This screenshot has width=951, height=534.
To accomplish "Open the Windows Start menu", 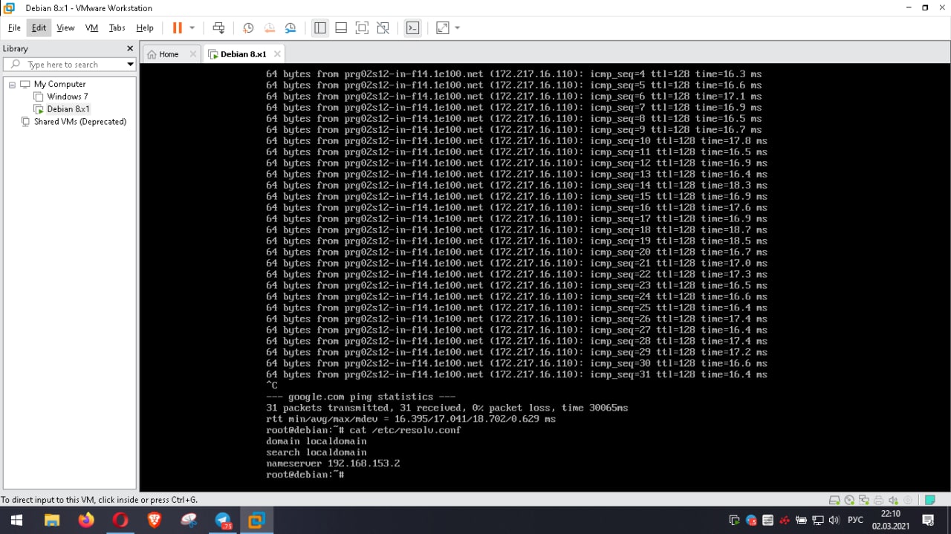I will (x=16, y=520).
